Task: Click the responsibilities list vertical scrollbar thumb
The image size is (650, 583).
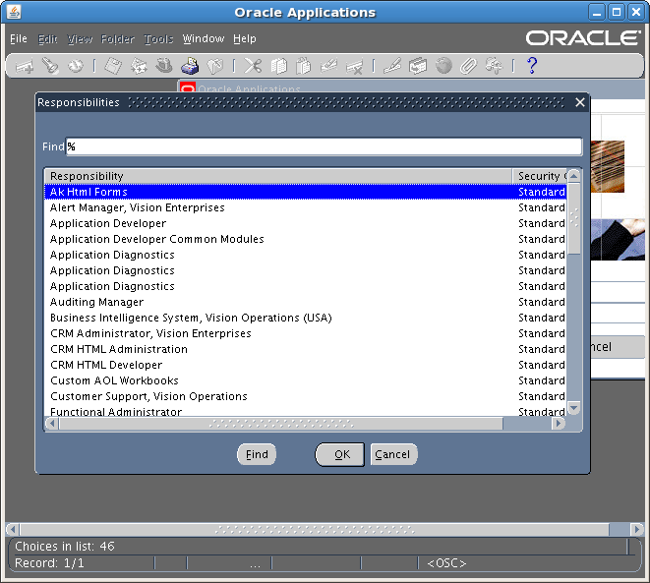Action: (573, 218)
